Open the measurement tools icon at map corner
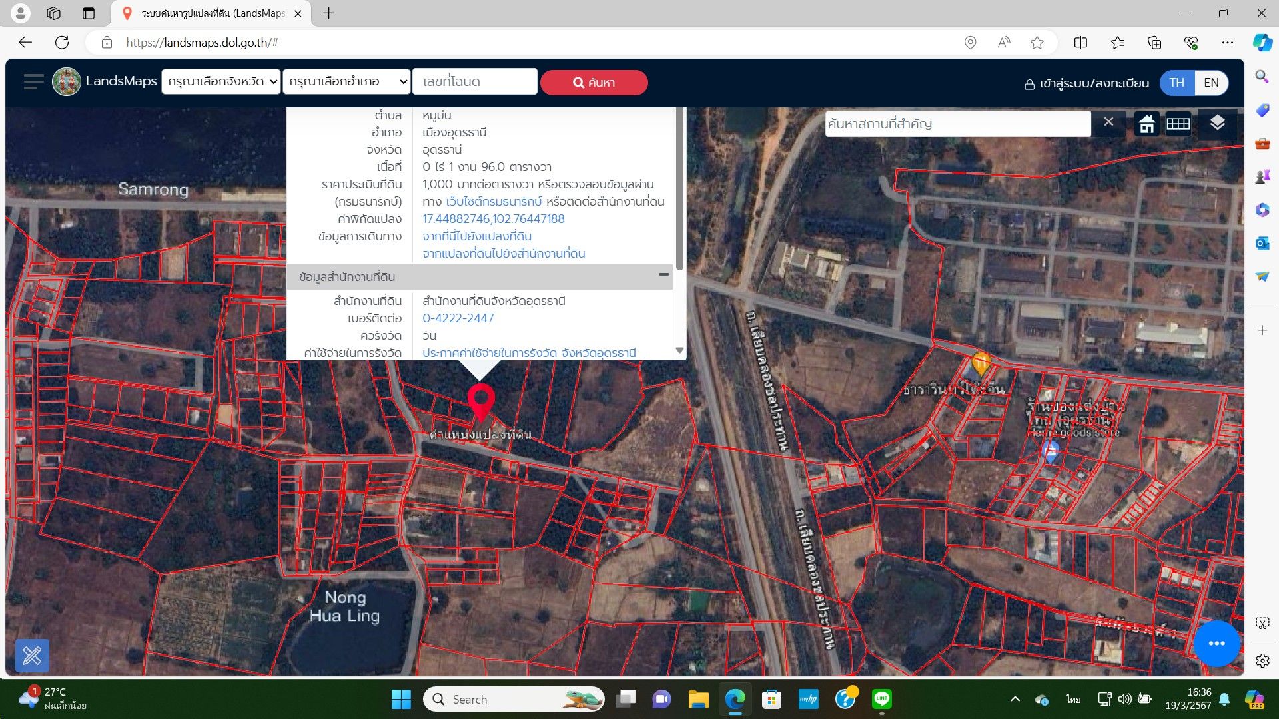 point(32,656)
